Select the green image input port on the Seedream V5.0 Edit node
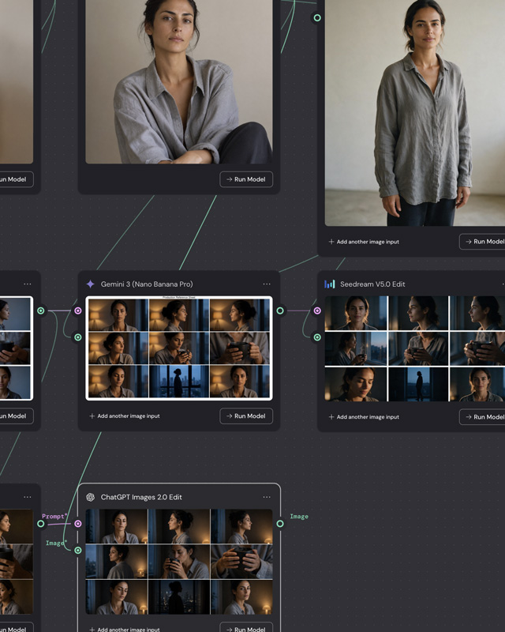Image resolution: width=505 pixels, height=632 pixels. 317,337
